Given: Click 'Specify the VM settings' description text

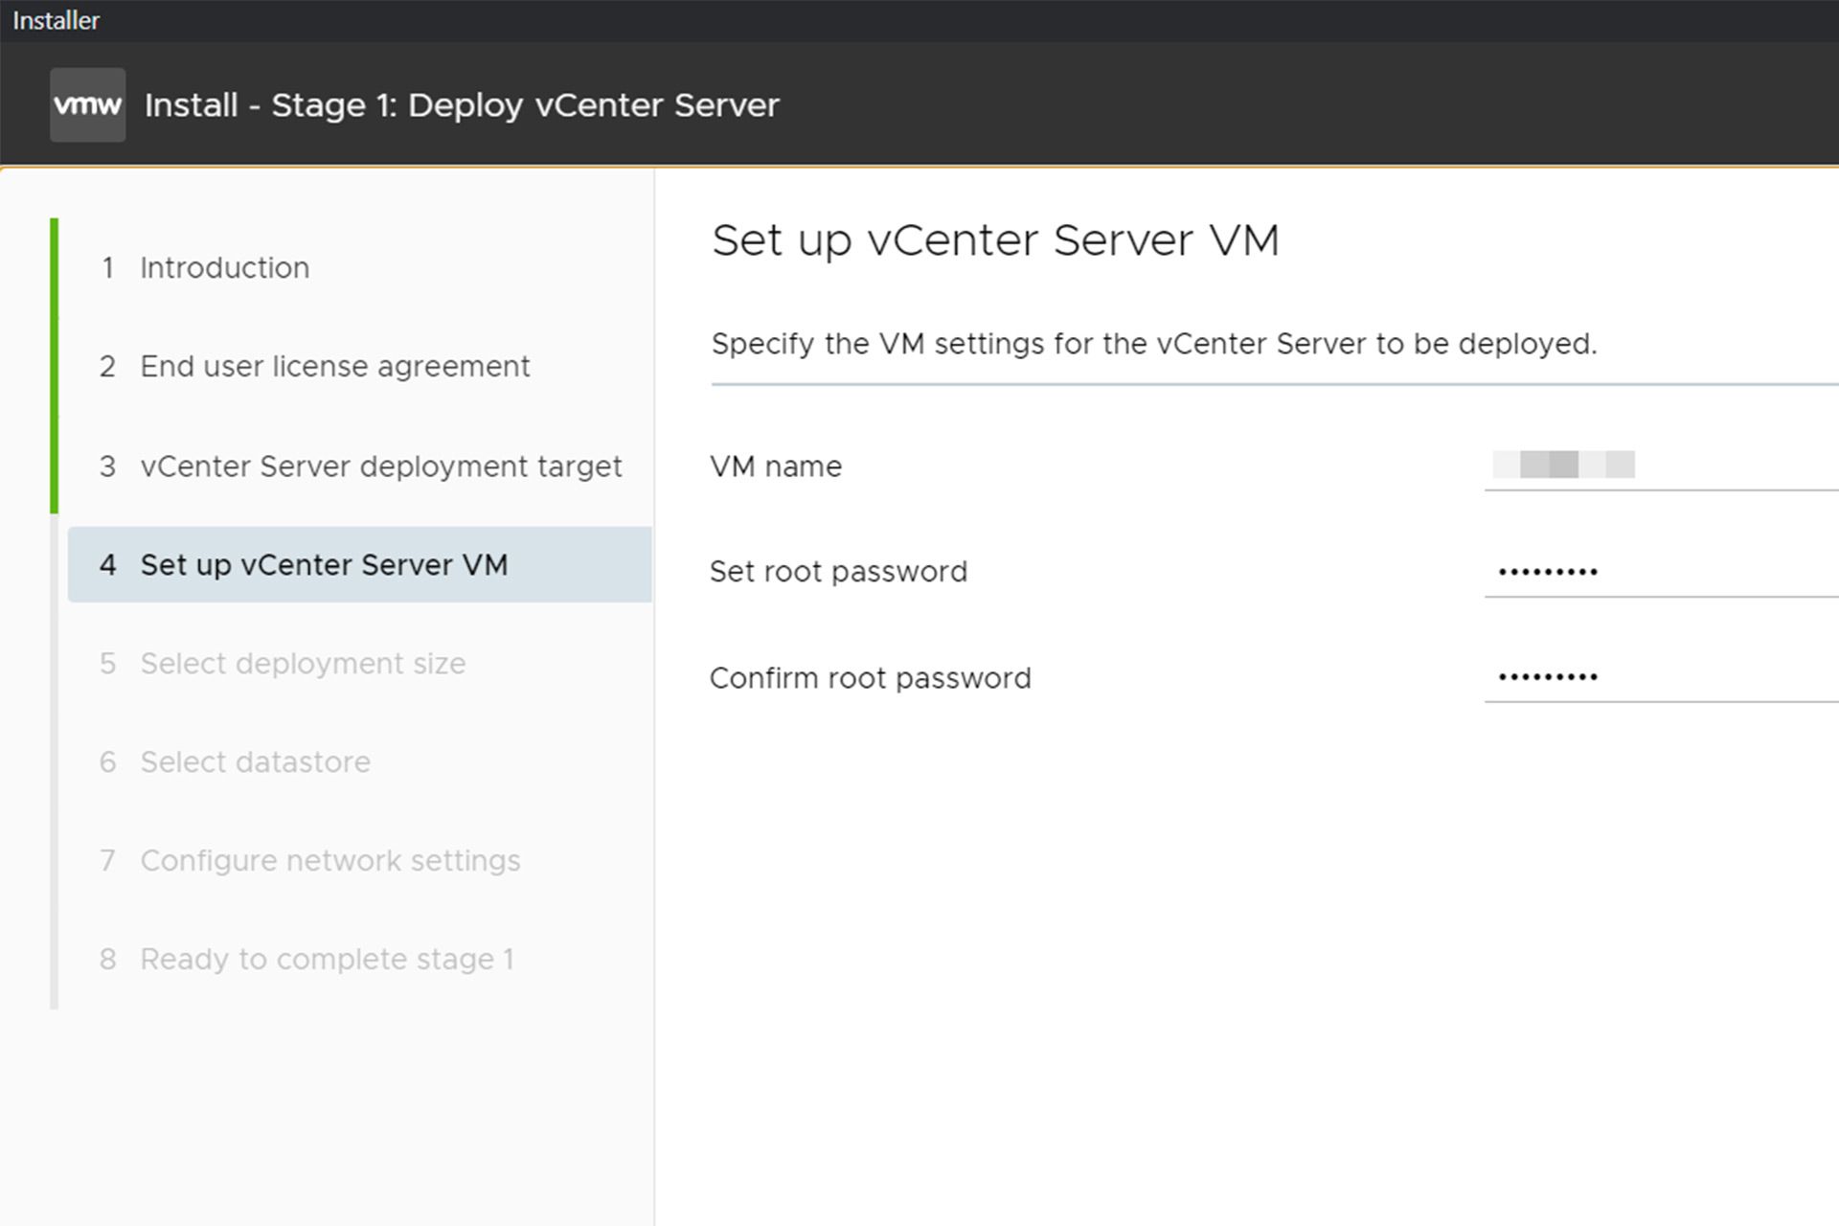Looking at the screenshot, I should [x=1154, y=344].
